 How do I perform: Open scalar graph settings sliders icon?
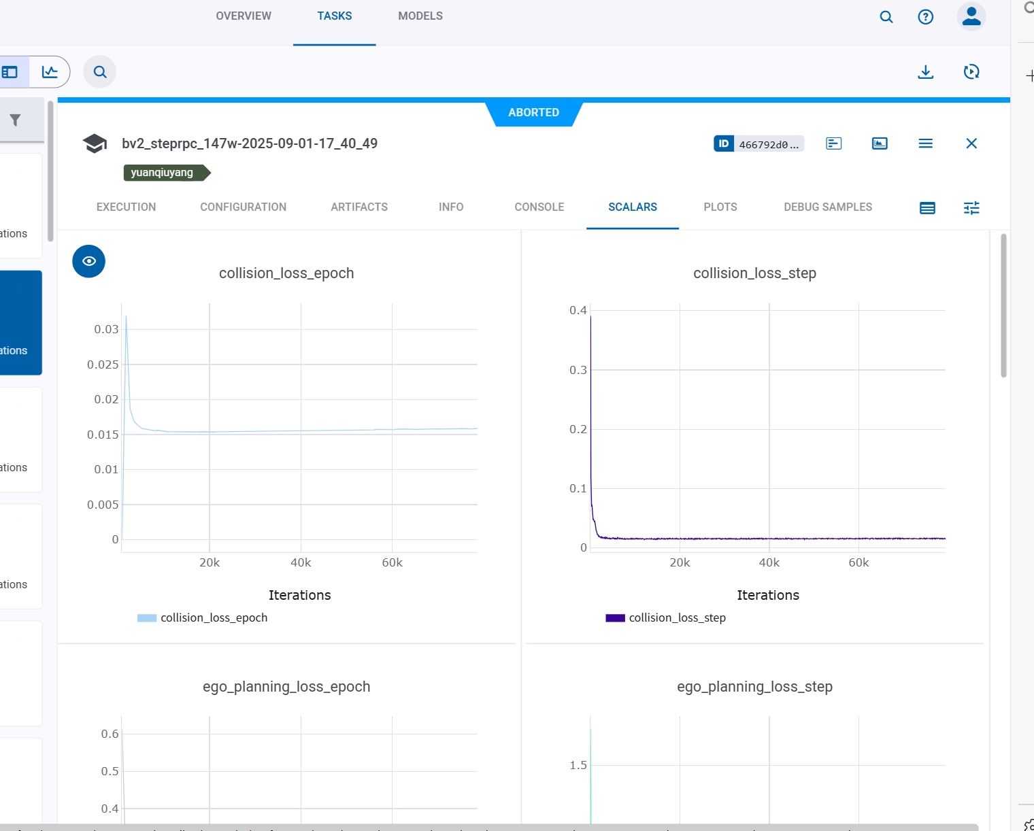971,208
